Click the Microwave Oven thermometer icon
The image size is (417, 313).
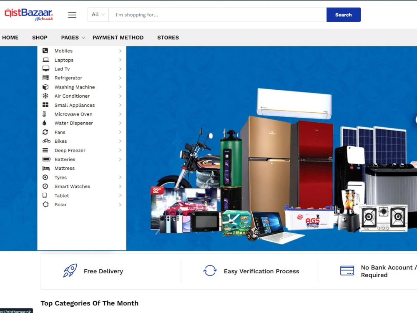point(45,114)
